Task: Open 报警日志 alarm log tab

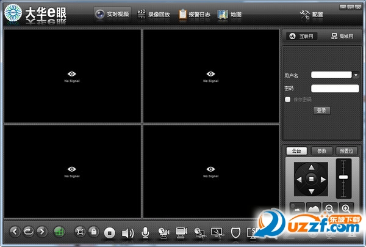Action: [195, 15]
